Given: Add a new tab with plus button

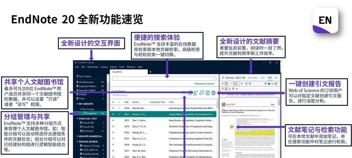Looking at the screenshot, I should (151, 72).
